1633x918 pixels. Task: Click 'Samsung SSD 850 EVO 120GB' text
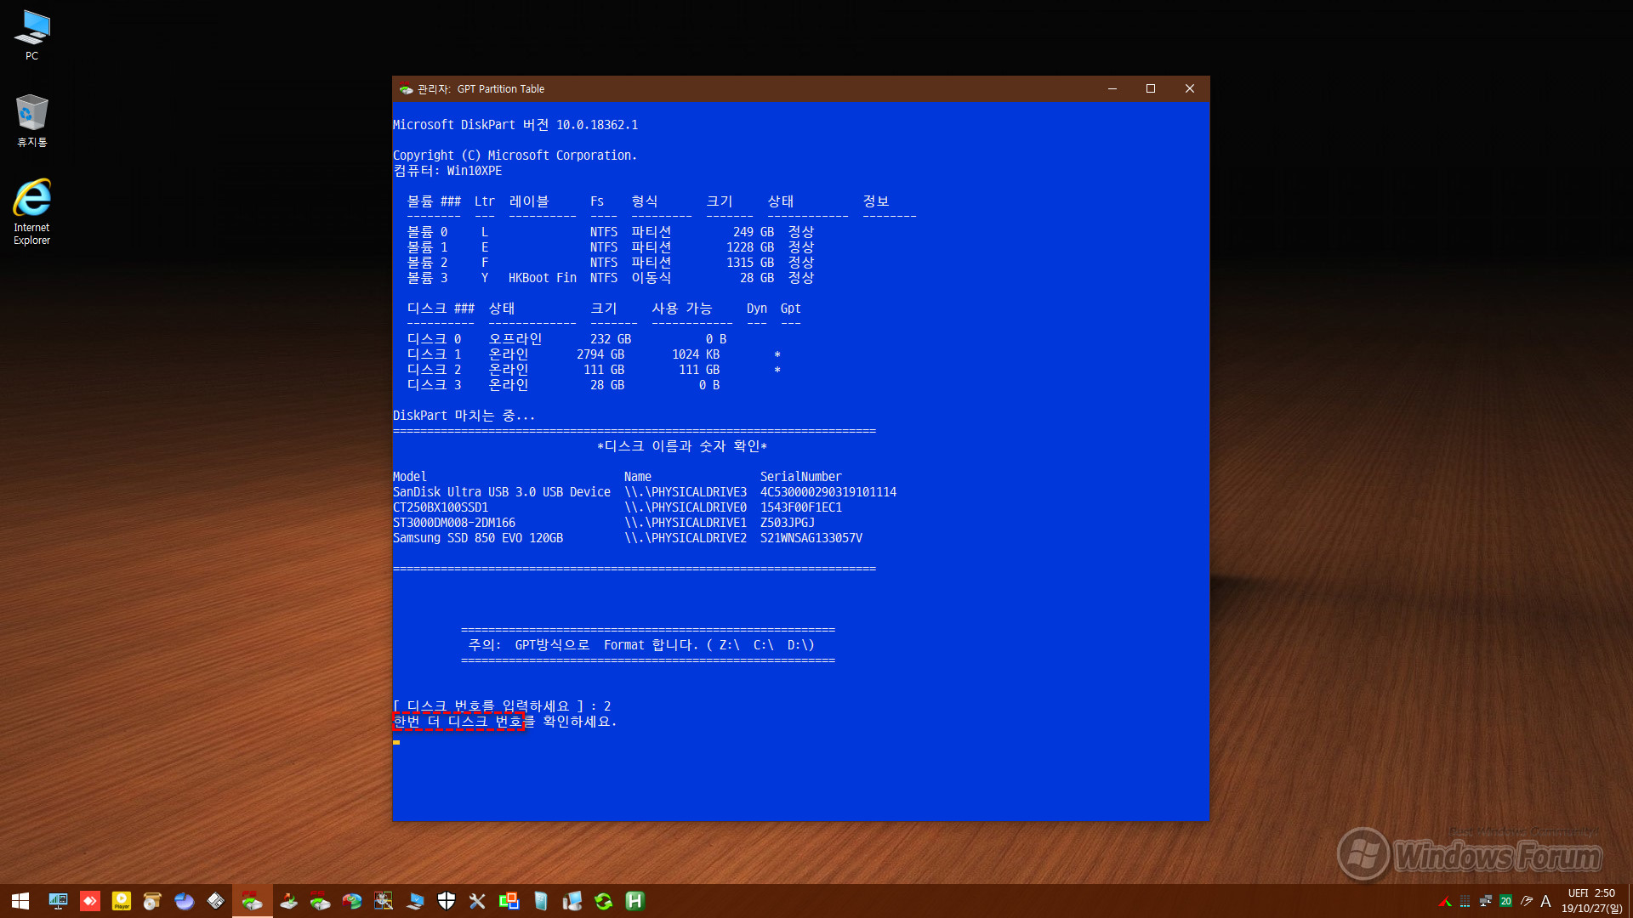478,538
